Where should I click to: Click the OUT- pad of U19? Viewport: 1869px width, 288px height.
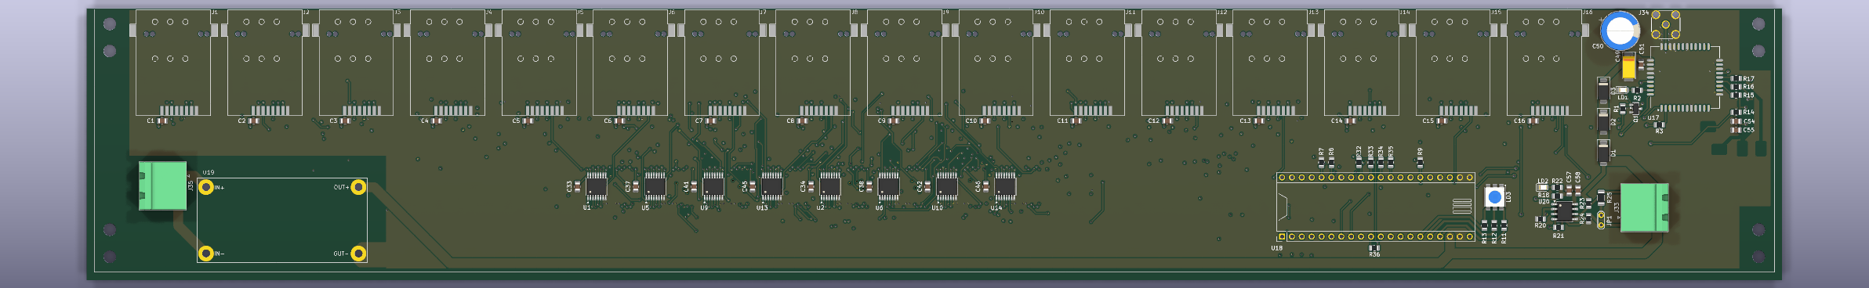(x=358, y=253)
